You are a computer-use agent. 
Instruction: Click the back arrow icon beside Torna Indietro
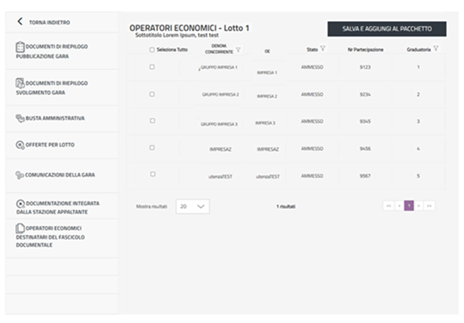[x=20, y=22]
